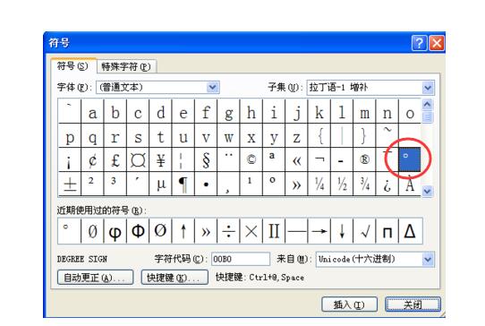
Task: Choose recent degree sign in recently used row
Action: [x=70, y=231]
